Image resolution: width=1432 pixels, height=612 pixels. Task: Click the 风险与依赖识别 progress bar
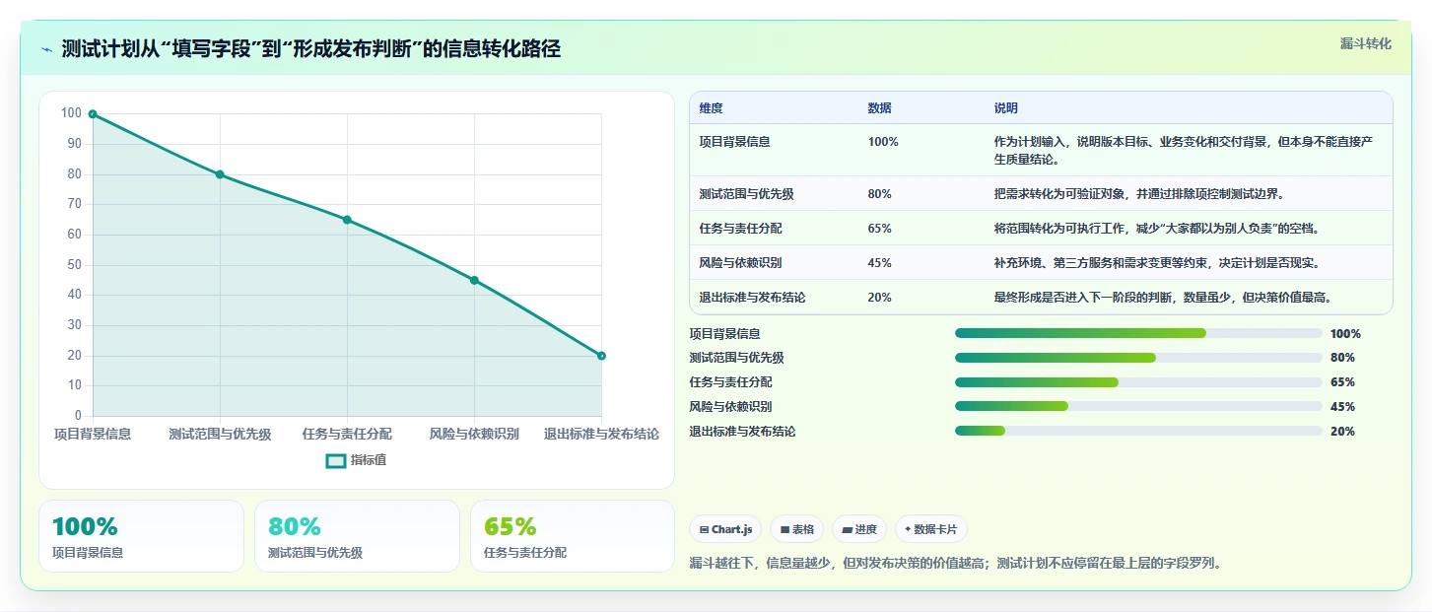click(x=1138, y=406)
